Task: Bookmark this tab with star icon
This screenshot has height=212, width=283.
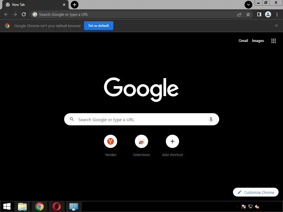Action: tap(248, 14)
